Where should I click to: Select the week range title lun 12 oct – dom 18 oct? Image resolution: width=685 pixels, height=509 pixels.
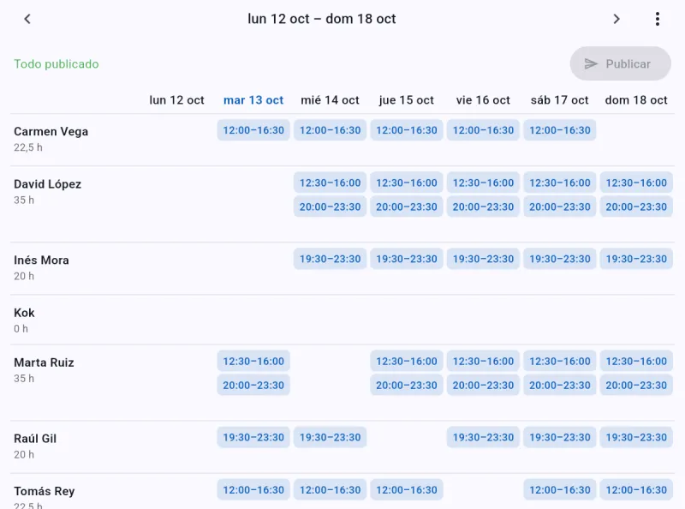(x=322, y=19)
